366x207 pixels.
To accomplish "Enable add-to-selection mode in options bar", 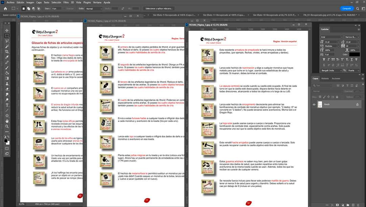I will click(28, 8).
